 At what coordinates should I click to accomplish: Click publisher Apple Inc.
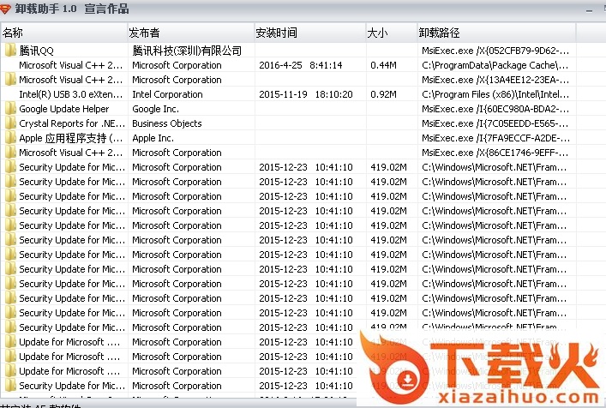(153, 138)
